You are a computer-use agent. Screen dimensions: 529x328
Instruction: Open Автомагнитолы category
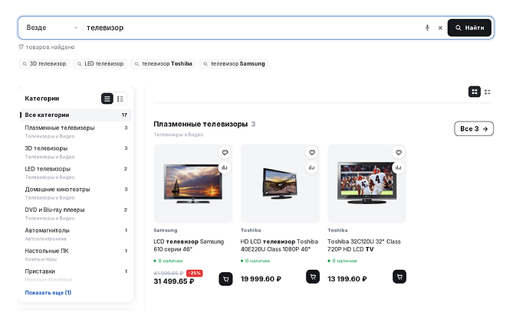tap(75, 234)
